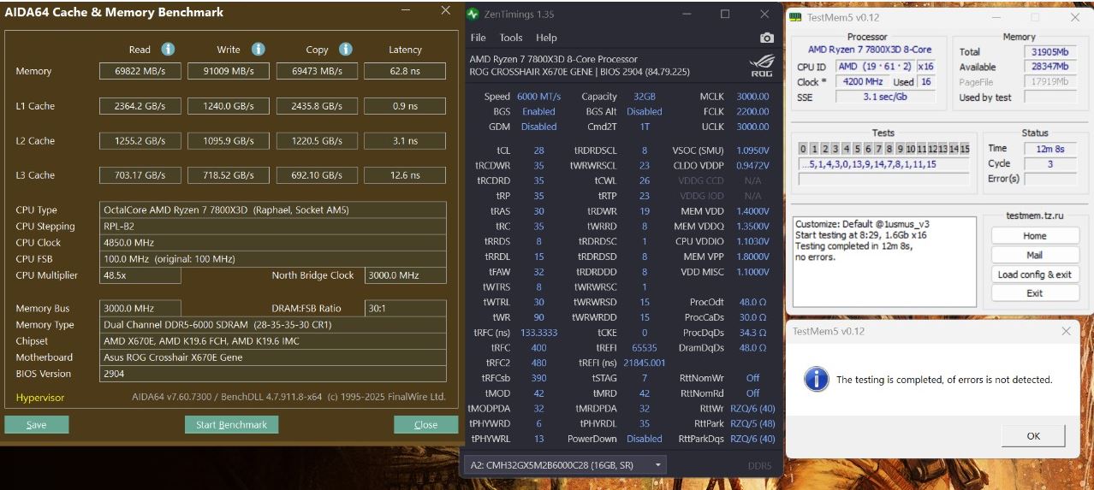Image resolution: width=1094 pixels, height=490 pixels.
Task: Minimize the TestMem5 window
Action: [x=996, y=17]
